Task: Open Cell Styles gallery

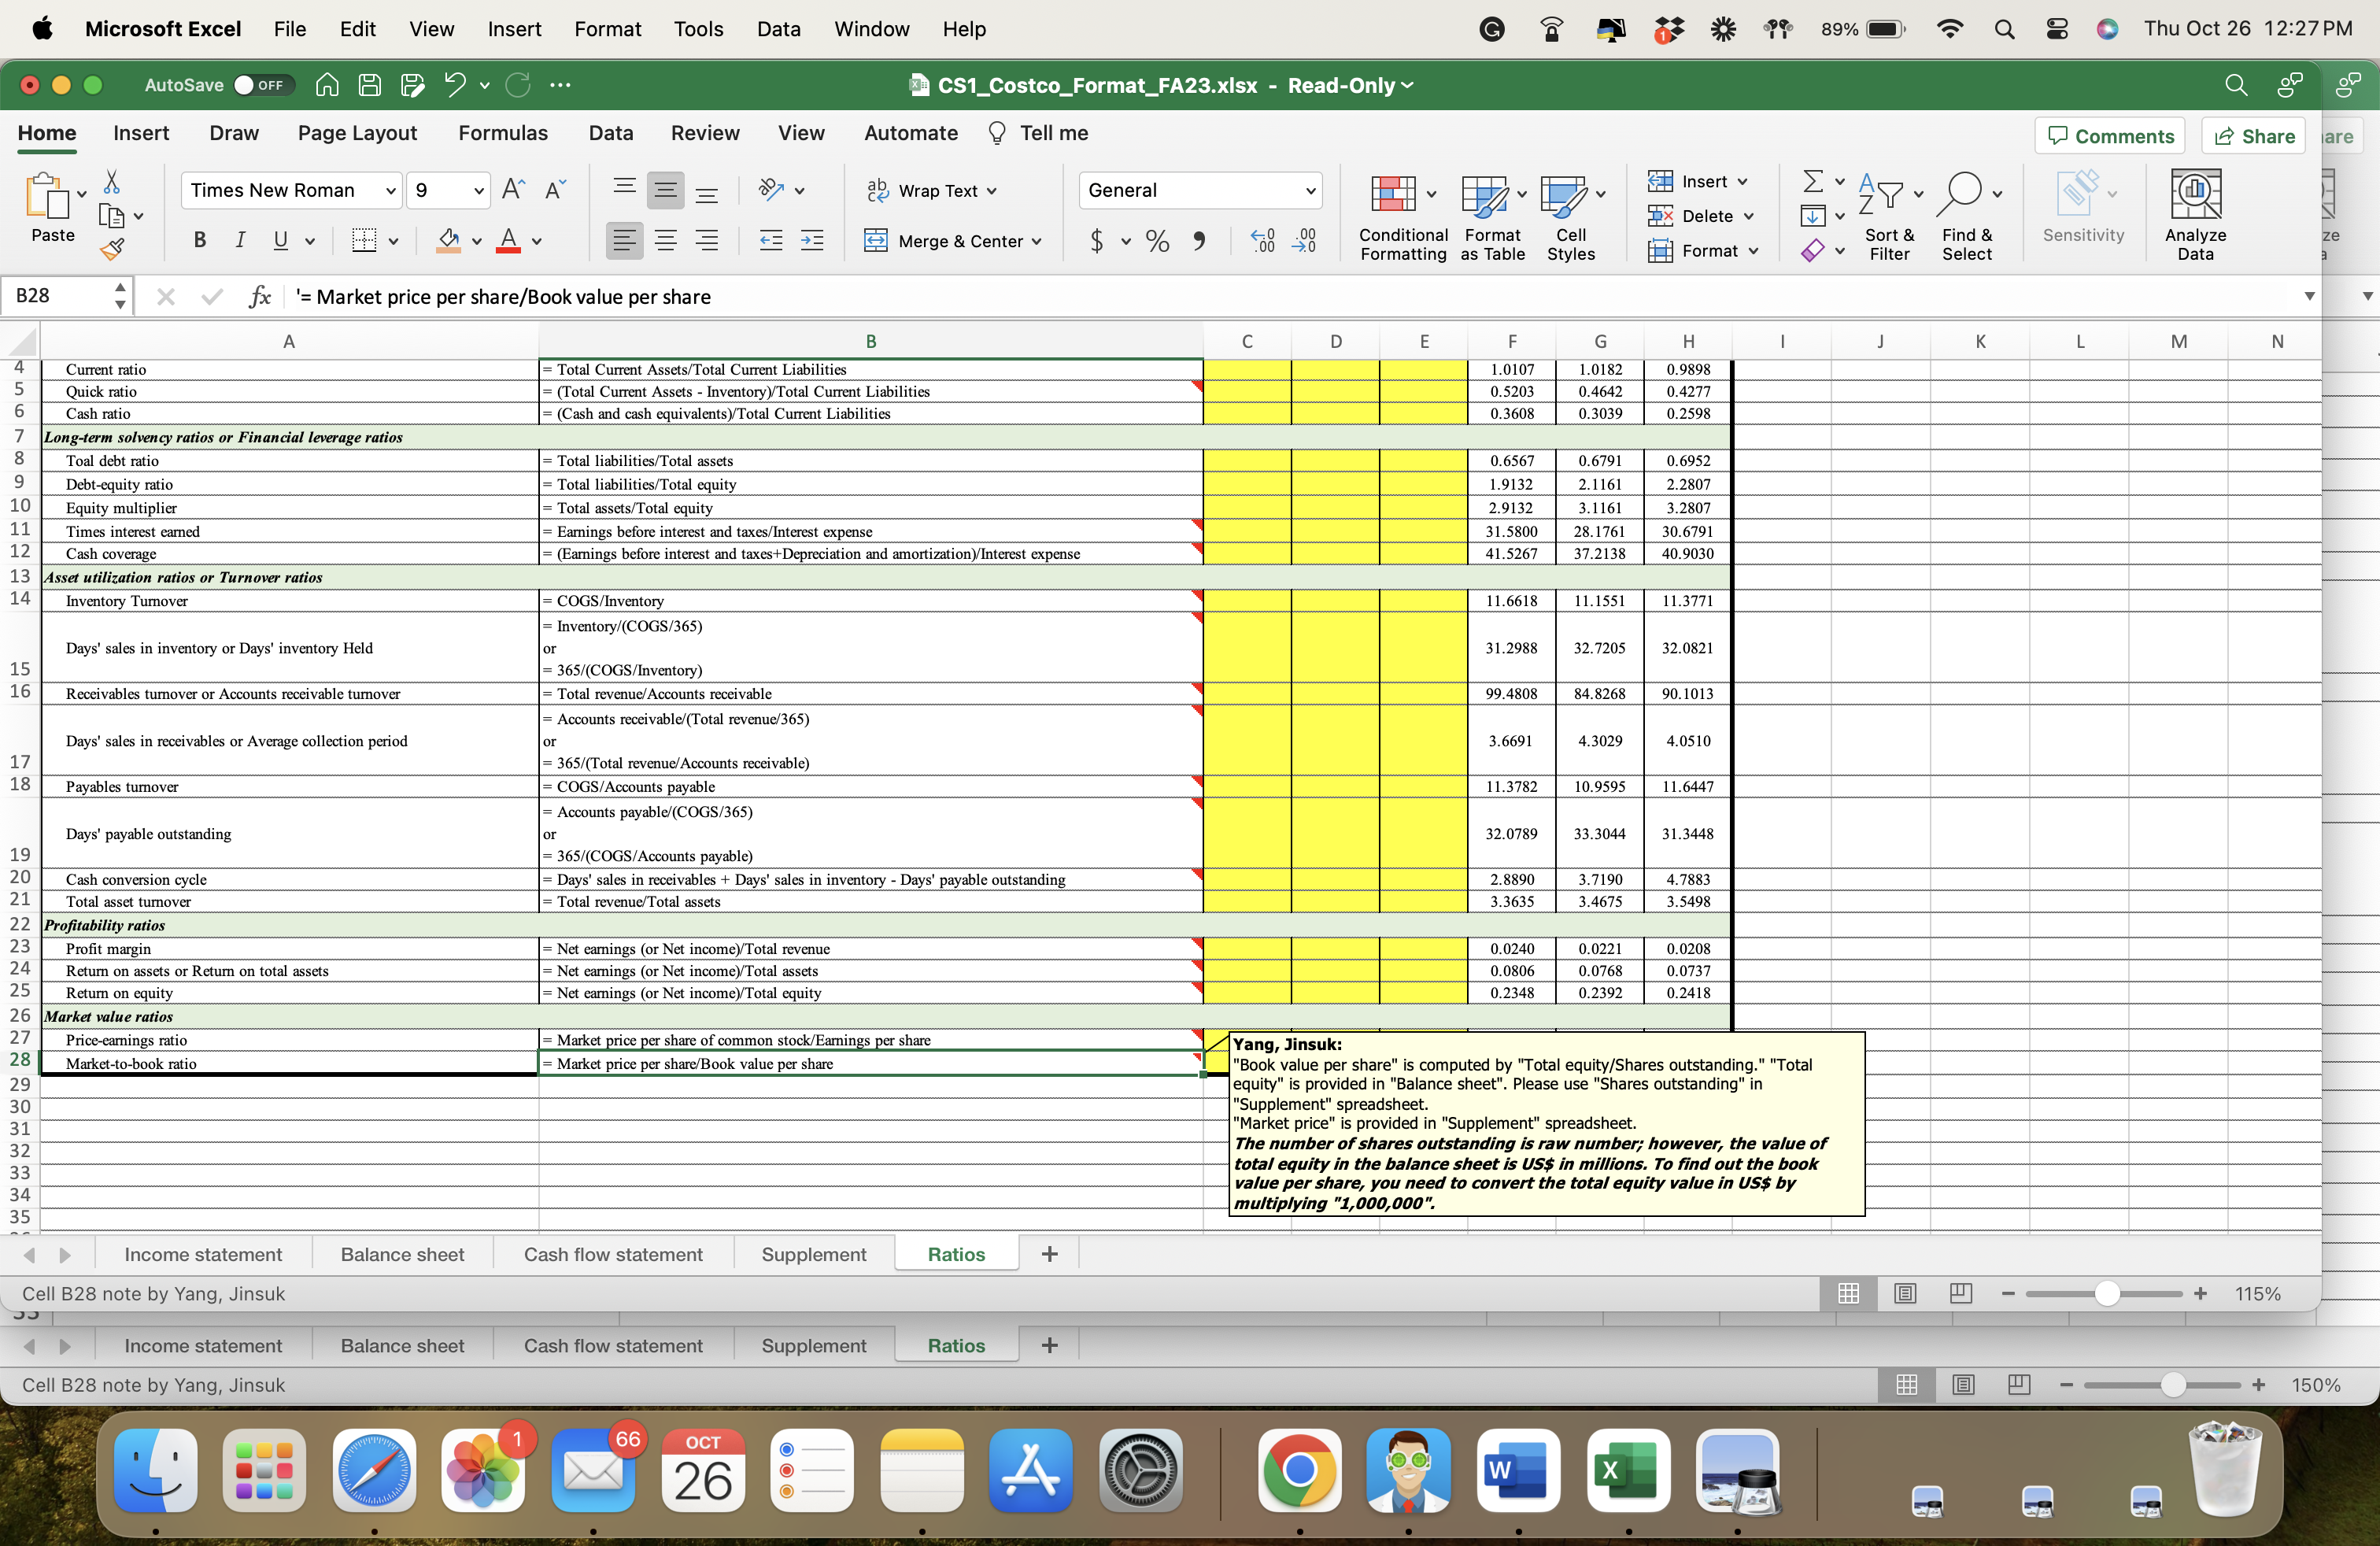Action: click(1571, 217)
